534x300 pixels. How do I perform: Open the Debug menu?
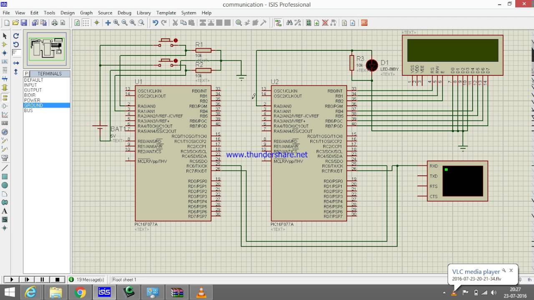point(124,13)
